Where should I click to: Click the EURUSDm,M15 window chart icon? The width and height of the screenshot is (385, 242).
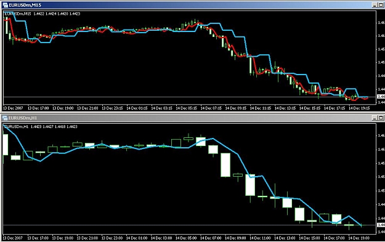[x=5, y=5]
